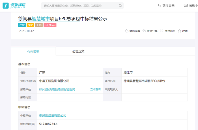Click the search magnifier icon
198x130 pixels.
(x=120, y=6)
